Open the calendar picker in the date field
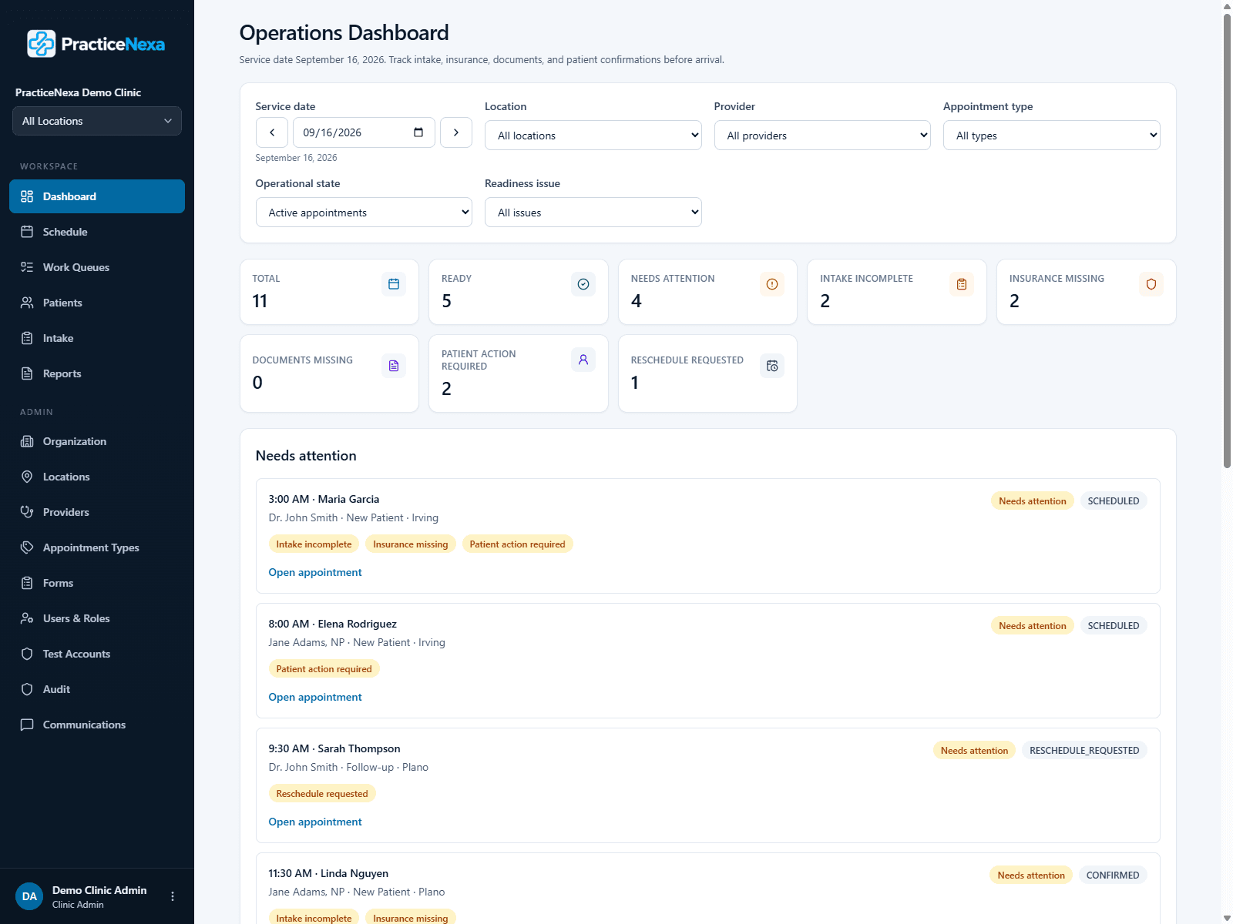 click(418, 132)
